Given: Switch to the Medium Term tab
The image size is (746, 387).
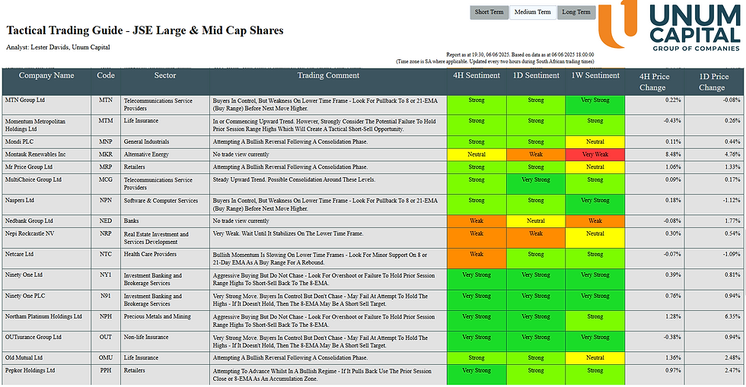Looking at the screenshot, I should coord(532,12).
